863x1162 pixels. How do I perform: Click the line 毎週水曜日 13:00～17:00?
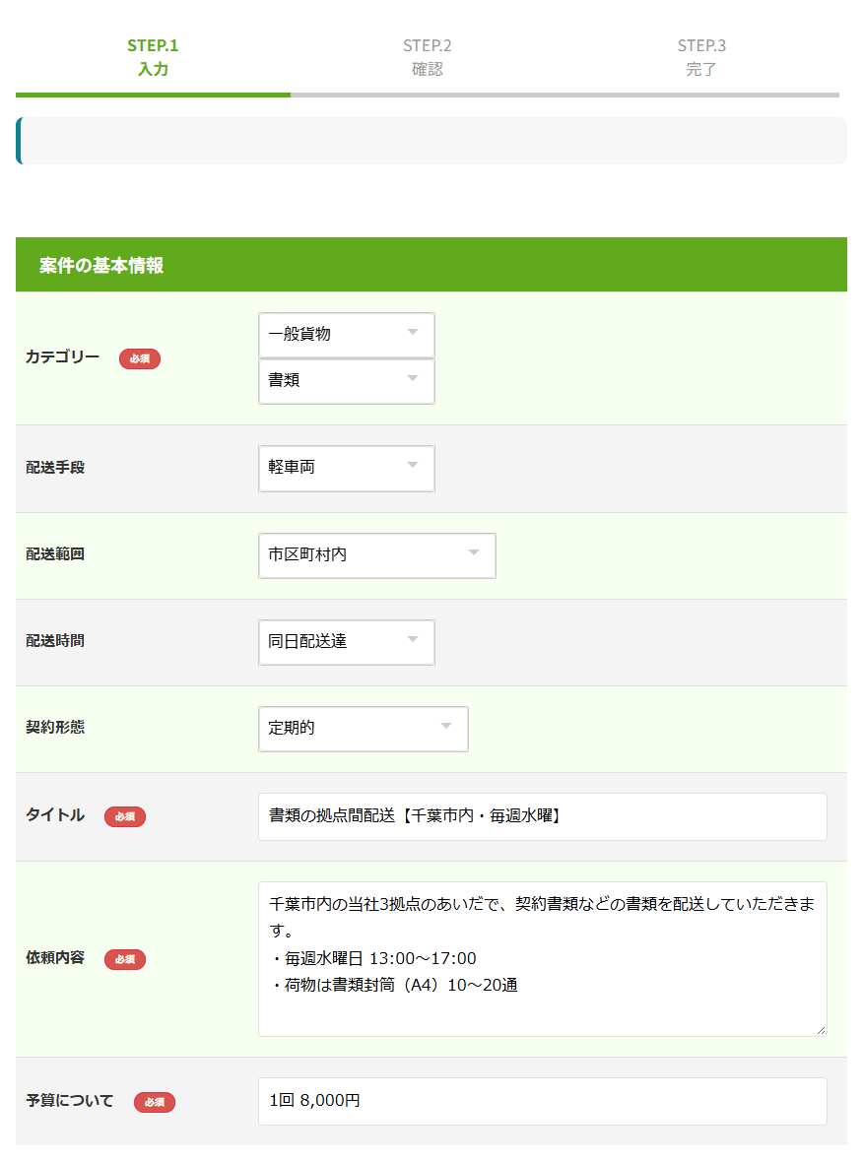click(x=373, y=959)
